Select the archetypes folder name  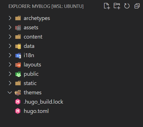pos(37,18)
